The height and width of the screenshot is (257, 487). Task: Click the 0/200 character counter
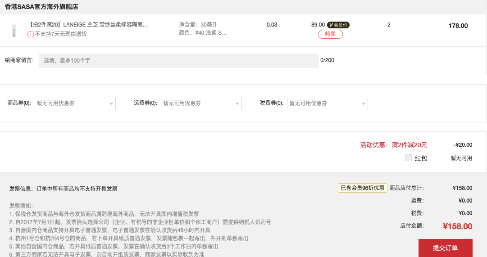pyautogui.click(x=328, y=60)
